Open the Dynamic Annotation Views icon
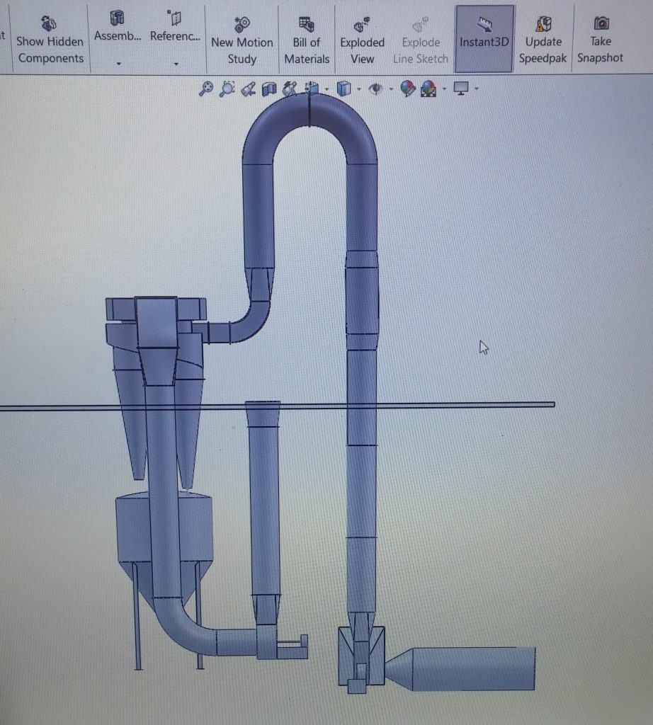Viewport: 653px width, 725px height. coord(289,89)
